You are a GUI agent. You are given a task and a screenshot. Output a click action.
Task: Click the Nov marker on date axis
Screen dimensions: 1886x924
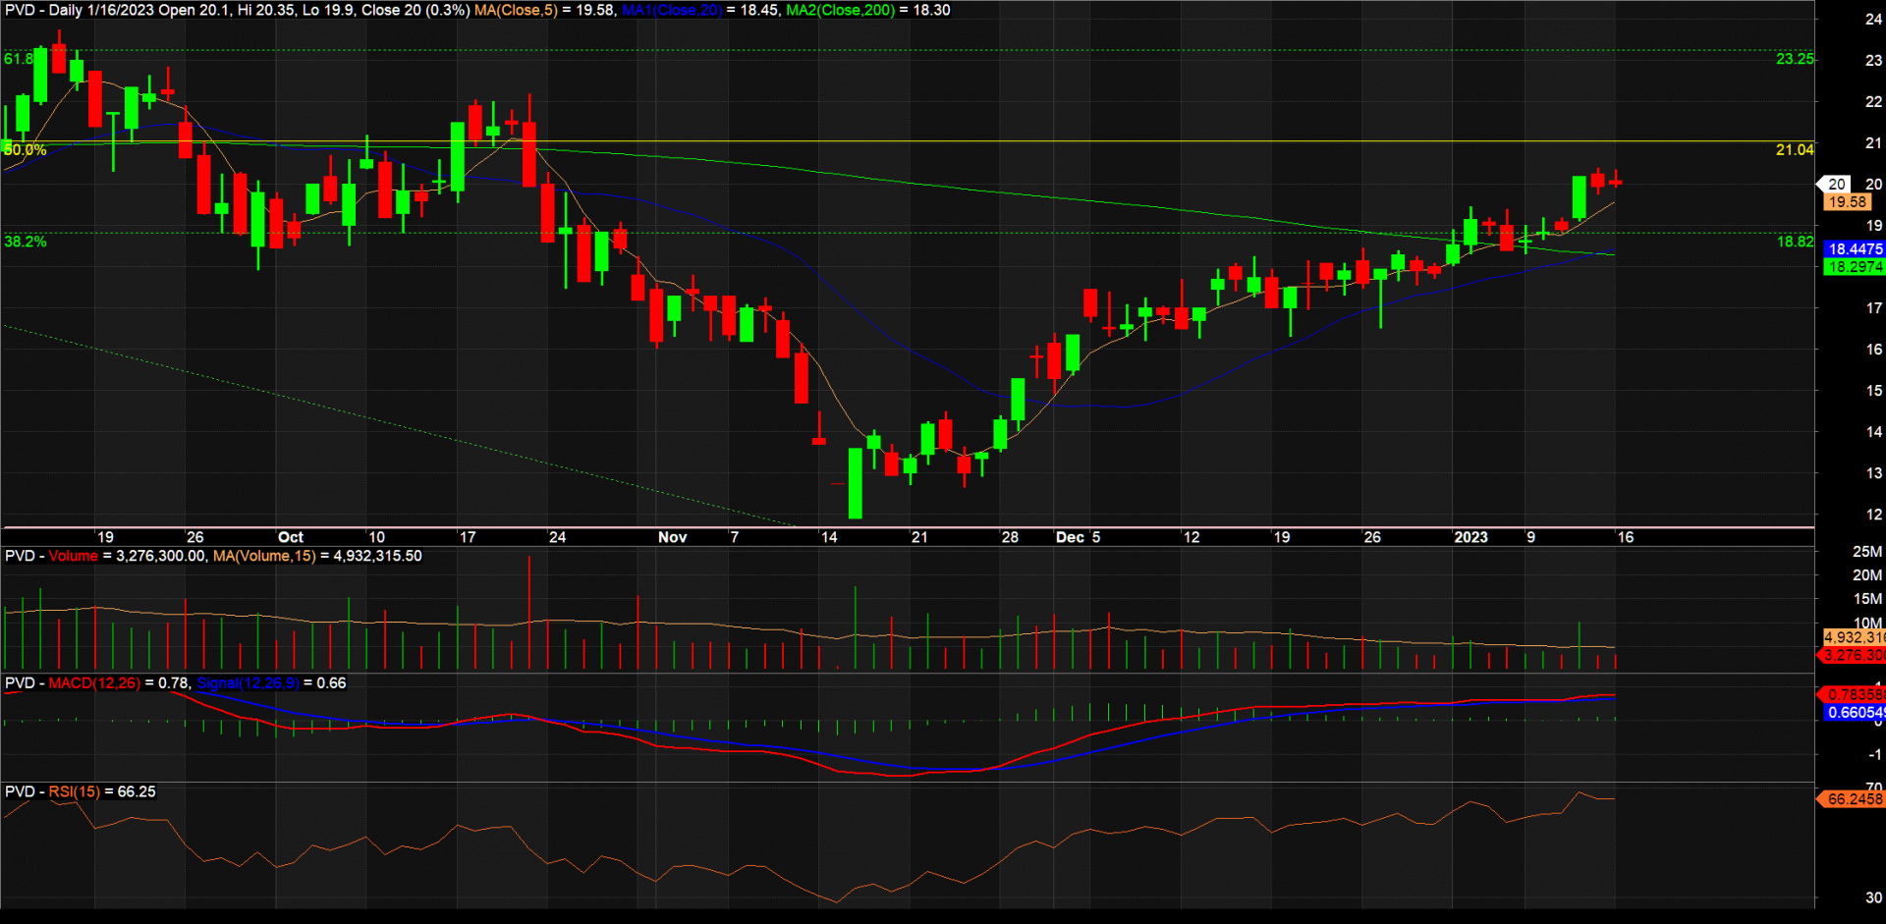click(x=672, y=537)
